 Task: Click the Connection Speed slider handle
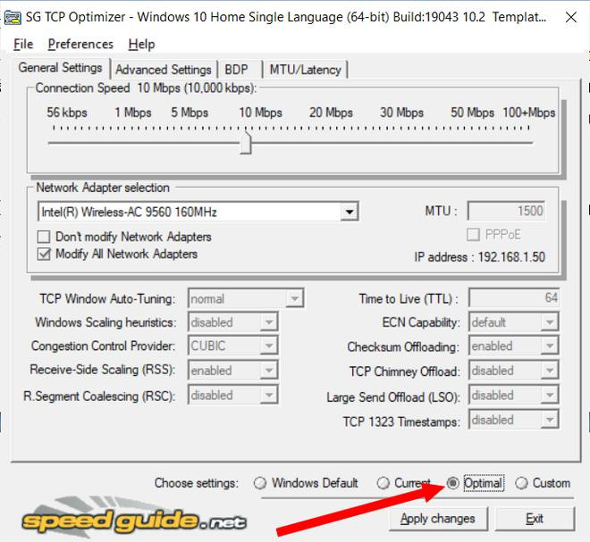pos(246,143)
